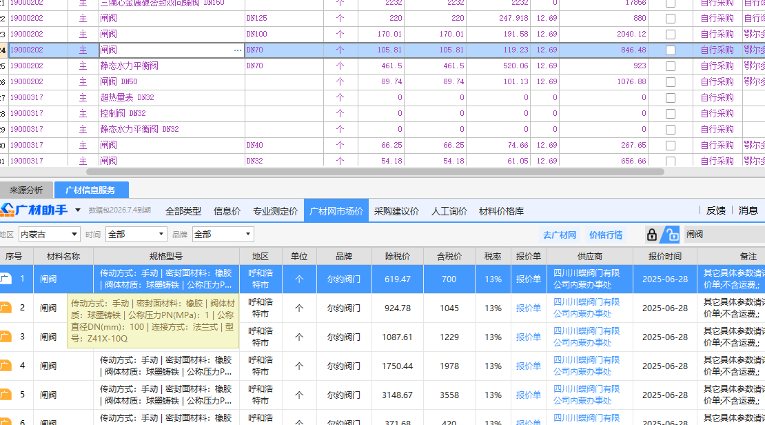Switch to the 来源分析 tab
765x425 pixels.
coord(26,190)
